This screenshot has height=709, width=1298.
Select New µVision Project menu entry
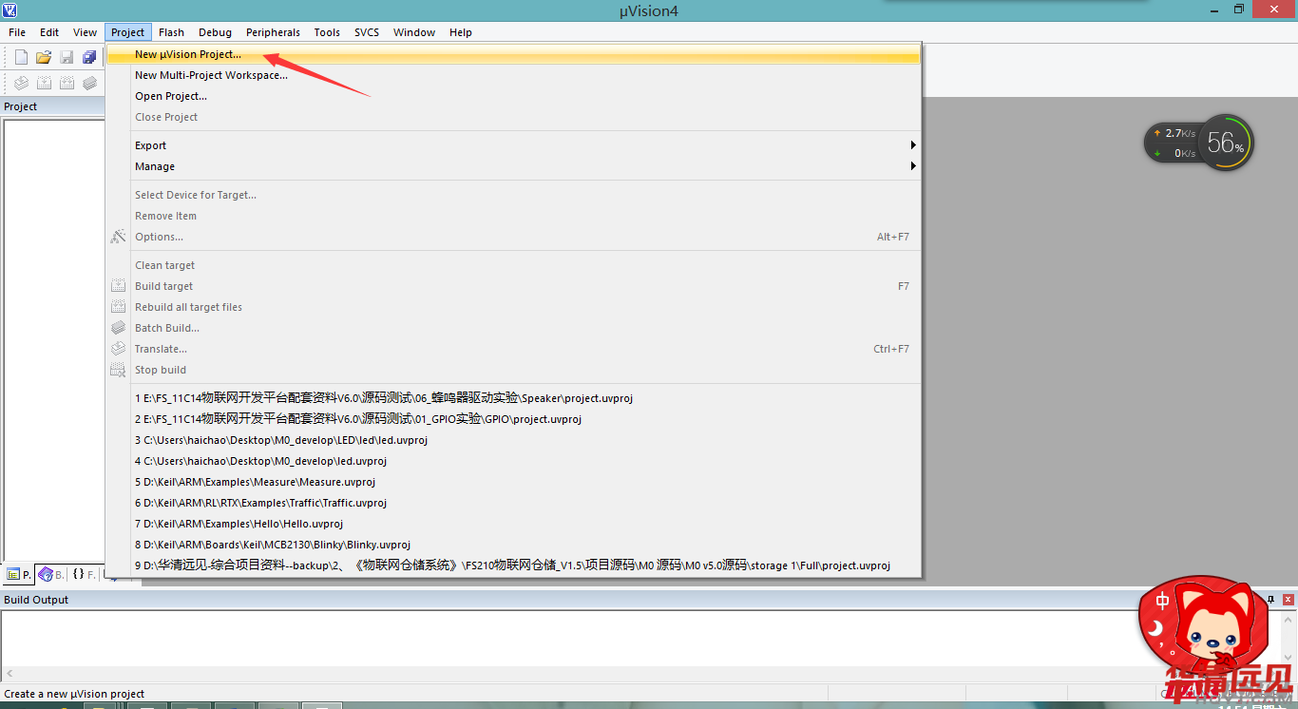click(188, 54)
